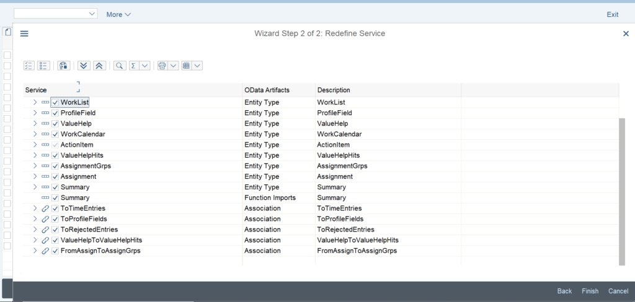Click the WorkCalendar description cell
The image size is (635, 302).
coord(388,134)
